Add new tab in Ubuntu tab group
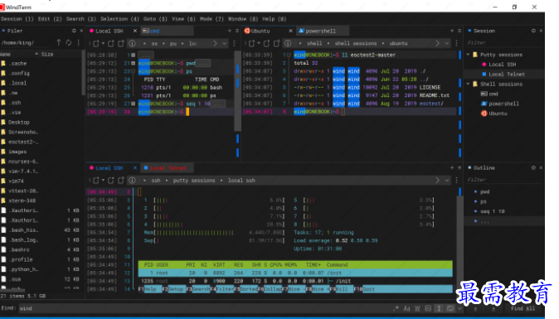This screenshot has width=559, height=319. pyautogui.click(x=452, y=31)
